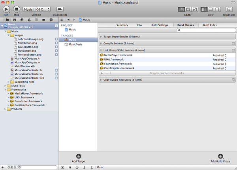Viewport: 237px width, 170px height.
Task: Switch to the Summary tab
Action: [x=122, y=25]
